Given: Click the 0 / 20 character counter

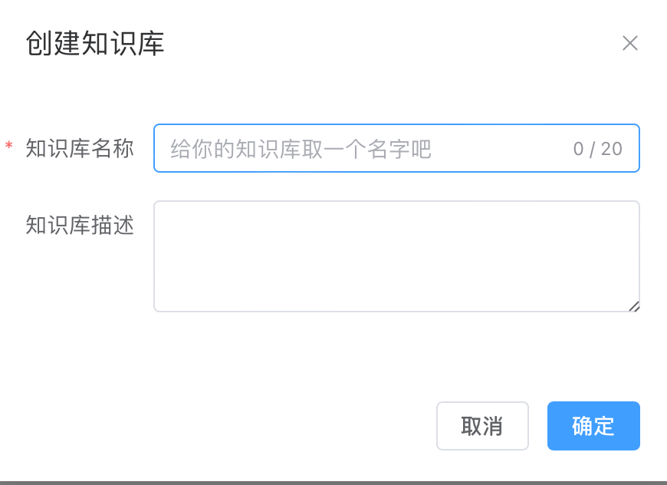Looking at the screenshot, I should (598, 149).
